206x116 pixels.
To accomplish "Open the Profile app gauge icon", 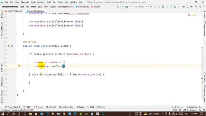I will pyautogui.click(x=171, y=6).
